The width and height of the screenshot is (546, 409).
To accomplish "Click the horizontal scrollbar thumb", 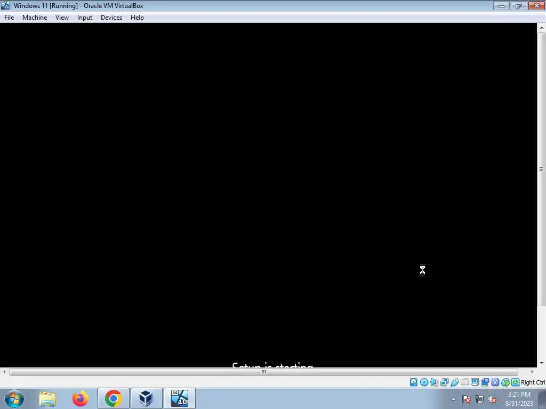I will click(263, 372).
